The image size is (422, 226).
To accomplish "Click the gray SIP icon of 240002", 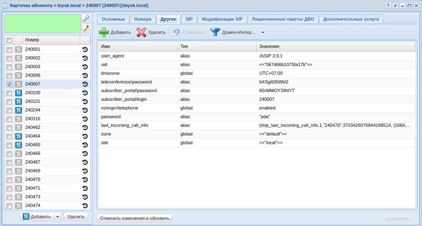I will [x=18, y=58].
